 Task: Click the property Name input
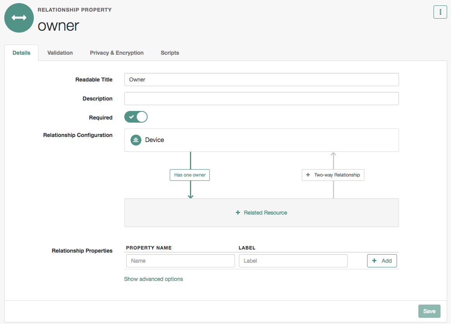tap(180, 261)
